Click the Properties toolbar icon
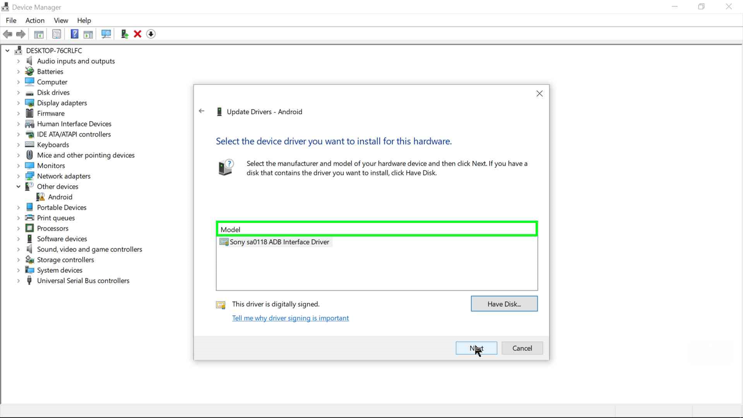Screen dimensions: 743x418 point(56,34)
